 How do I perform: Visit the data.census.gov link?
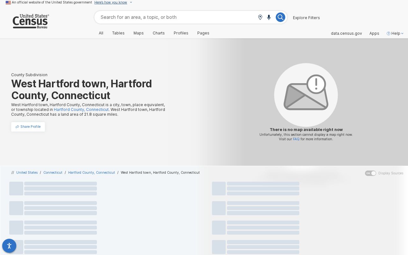(x=346, y=33)
